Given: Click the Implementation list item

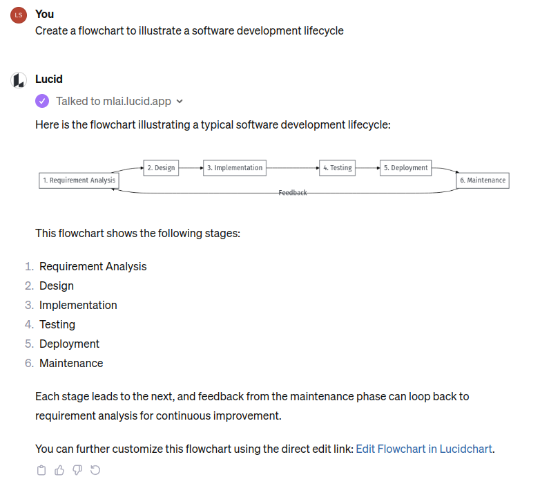Looking at the screenshot, I should (x=78, y=305).
